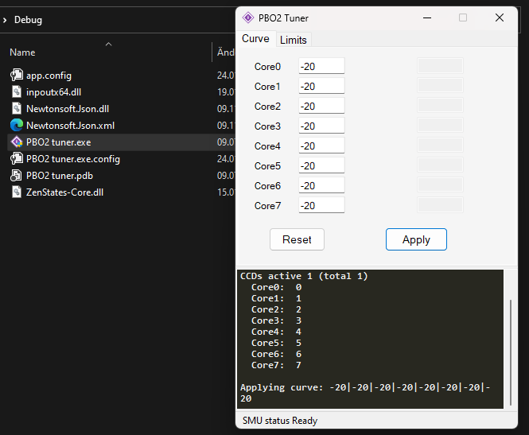The image size is (529, 435).
Task: Click the Apply button
Action: pos(416,239)
